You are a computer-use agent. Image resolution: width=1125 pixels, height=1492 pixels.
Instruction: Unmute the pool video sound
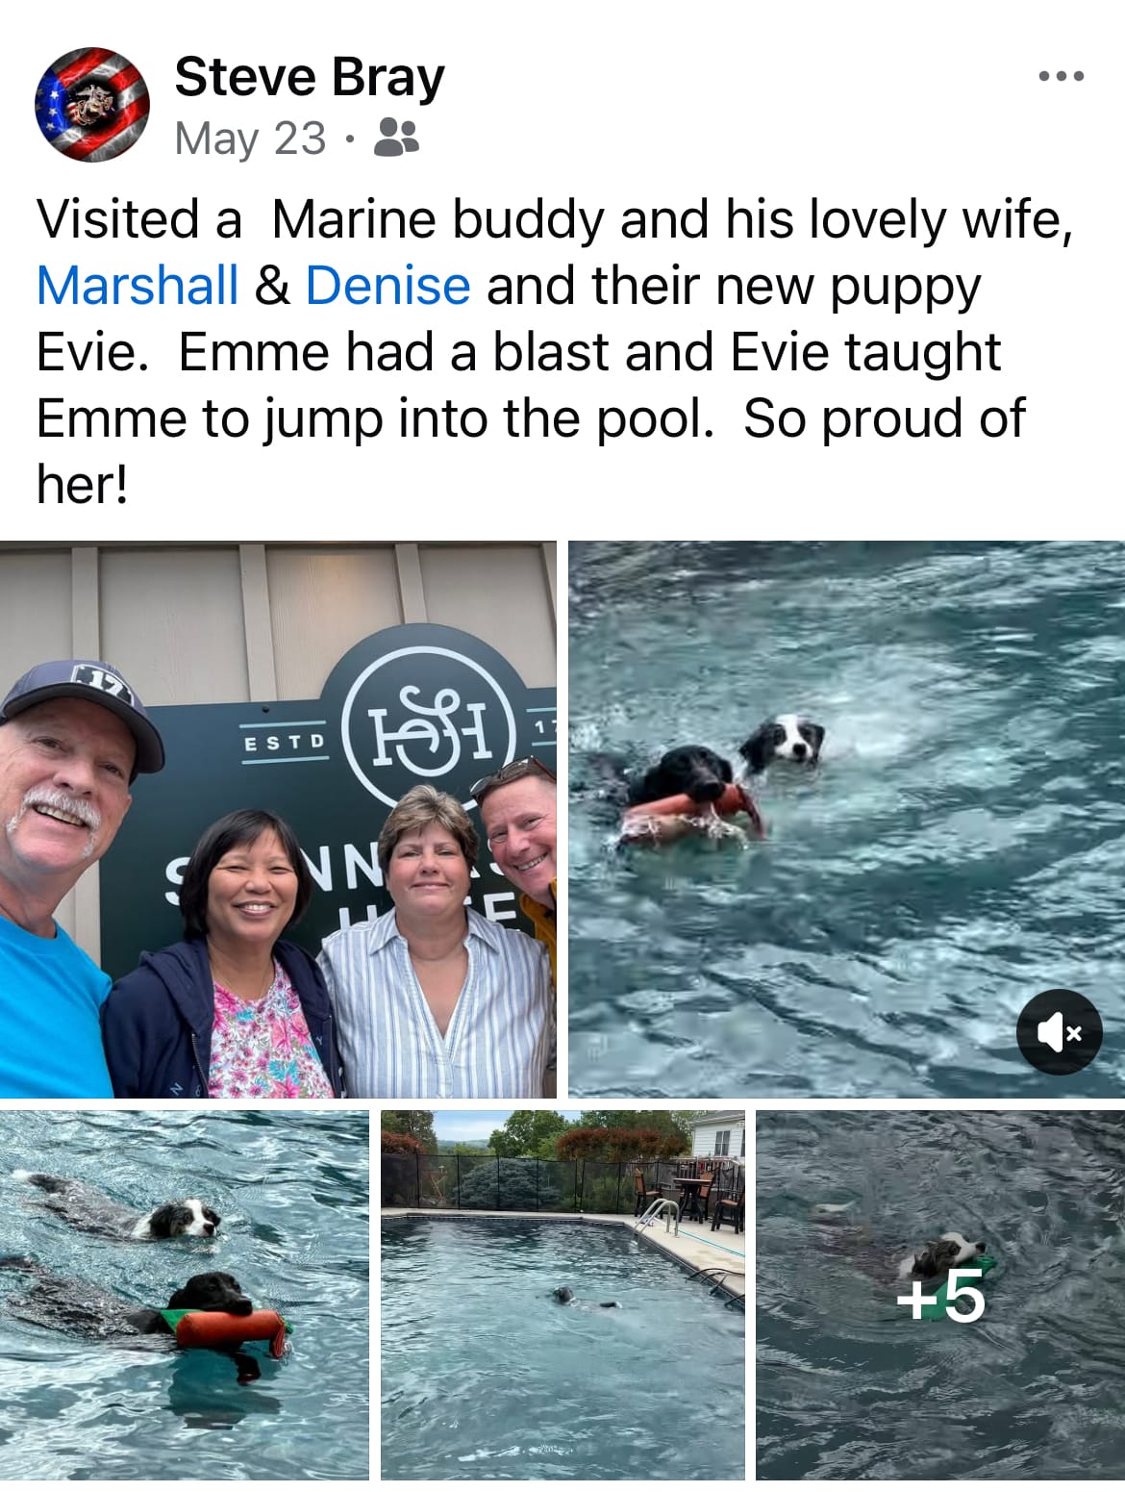tap(1059, 1031)
